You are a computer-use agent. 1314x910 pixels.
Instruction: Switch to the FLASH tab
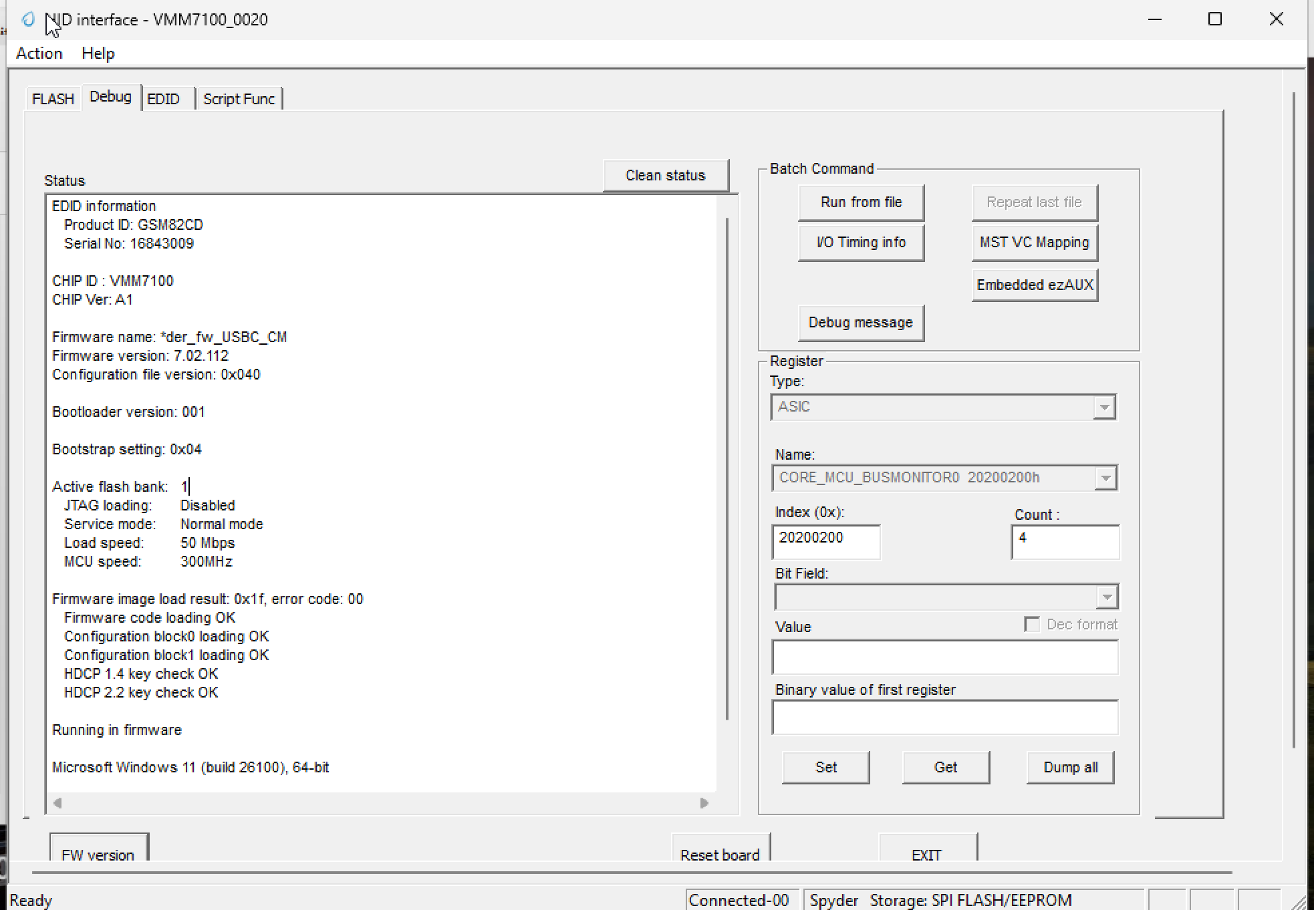click(x=53, y=99)
